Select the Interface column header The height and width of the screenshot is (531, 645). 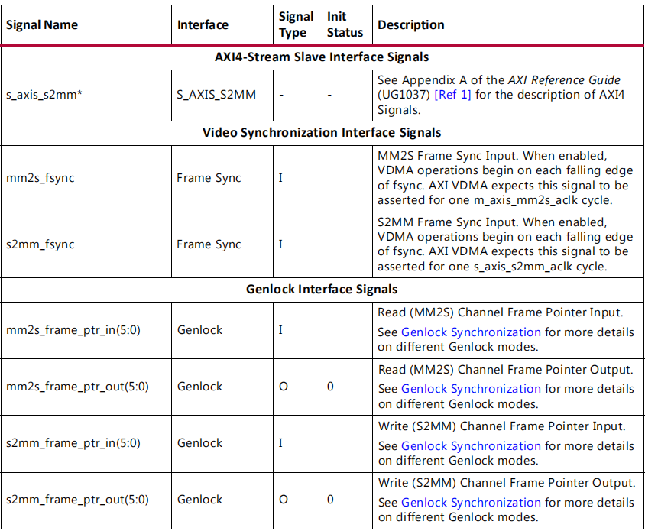tap(204, 24)
